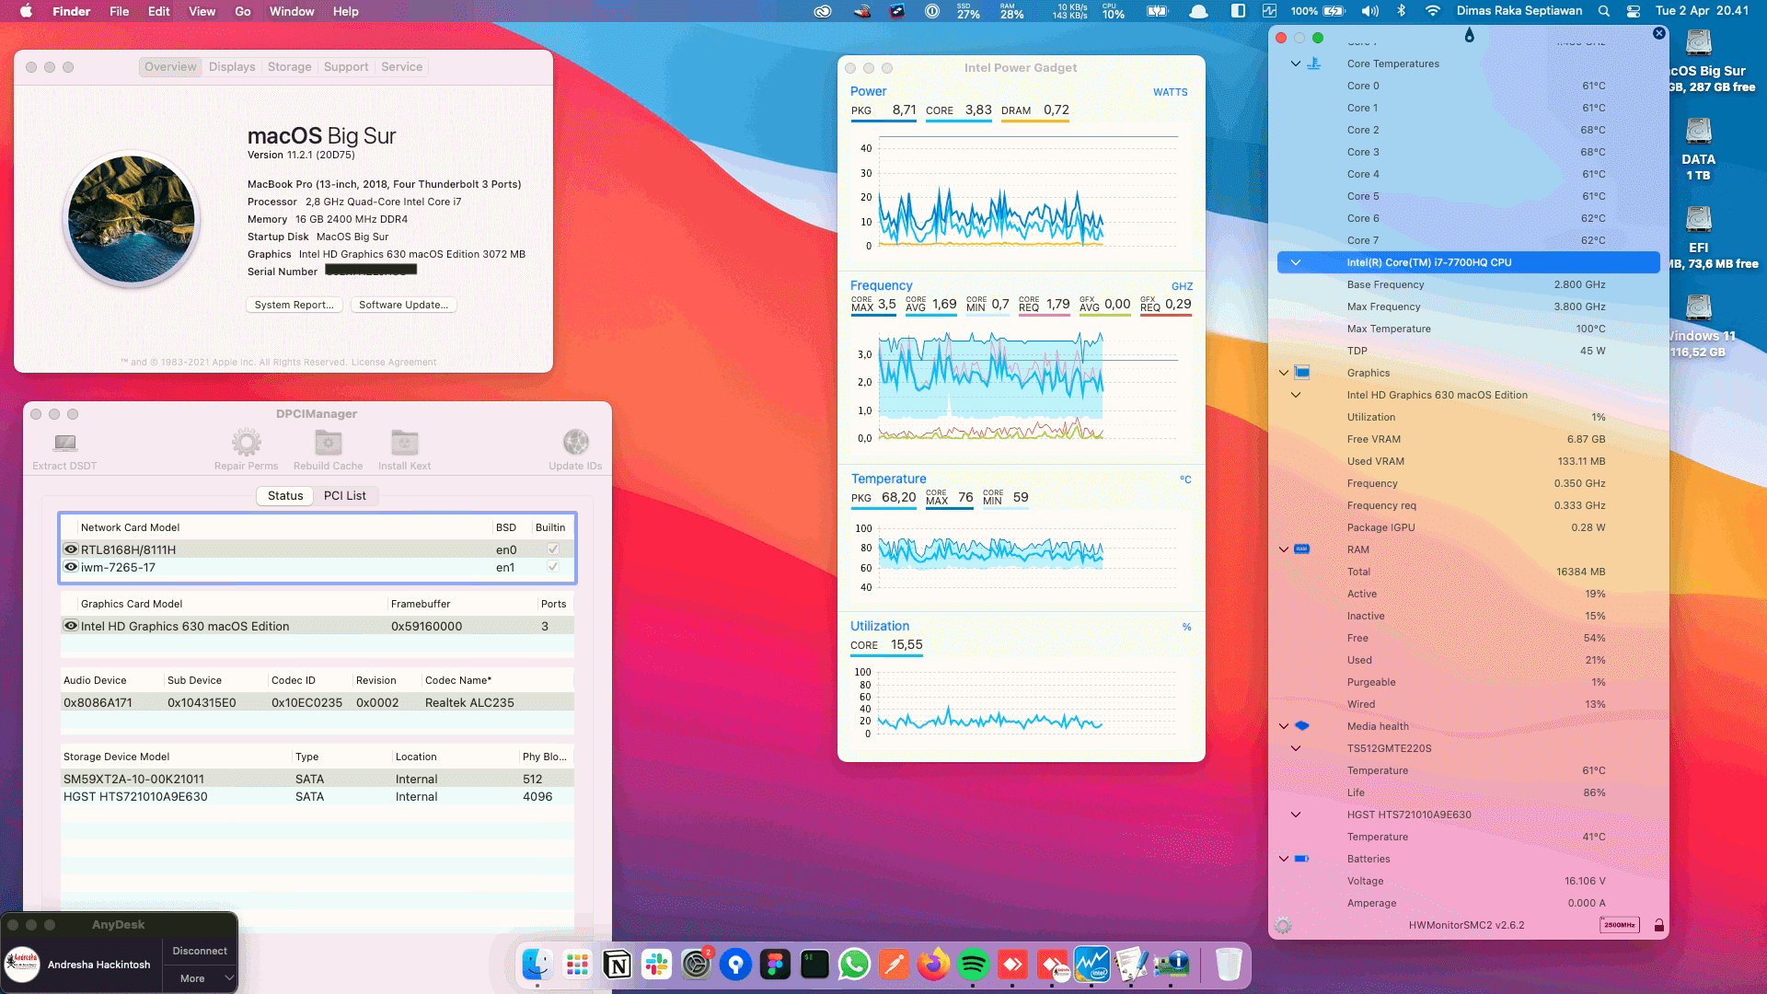This screenshot has height=994, width=1767.
Task: Open the Trash in the dock
Action: pyautogui.click(x=1229, y=965)
